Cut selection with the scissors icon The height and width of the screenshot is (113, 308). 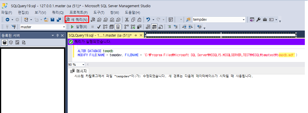(127, 20)
